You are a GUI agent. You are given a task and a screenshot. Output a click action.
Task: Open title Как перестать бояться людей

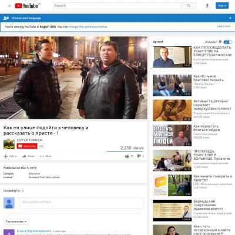pos(207,128)
